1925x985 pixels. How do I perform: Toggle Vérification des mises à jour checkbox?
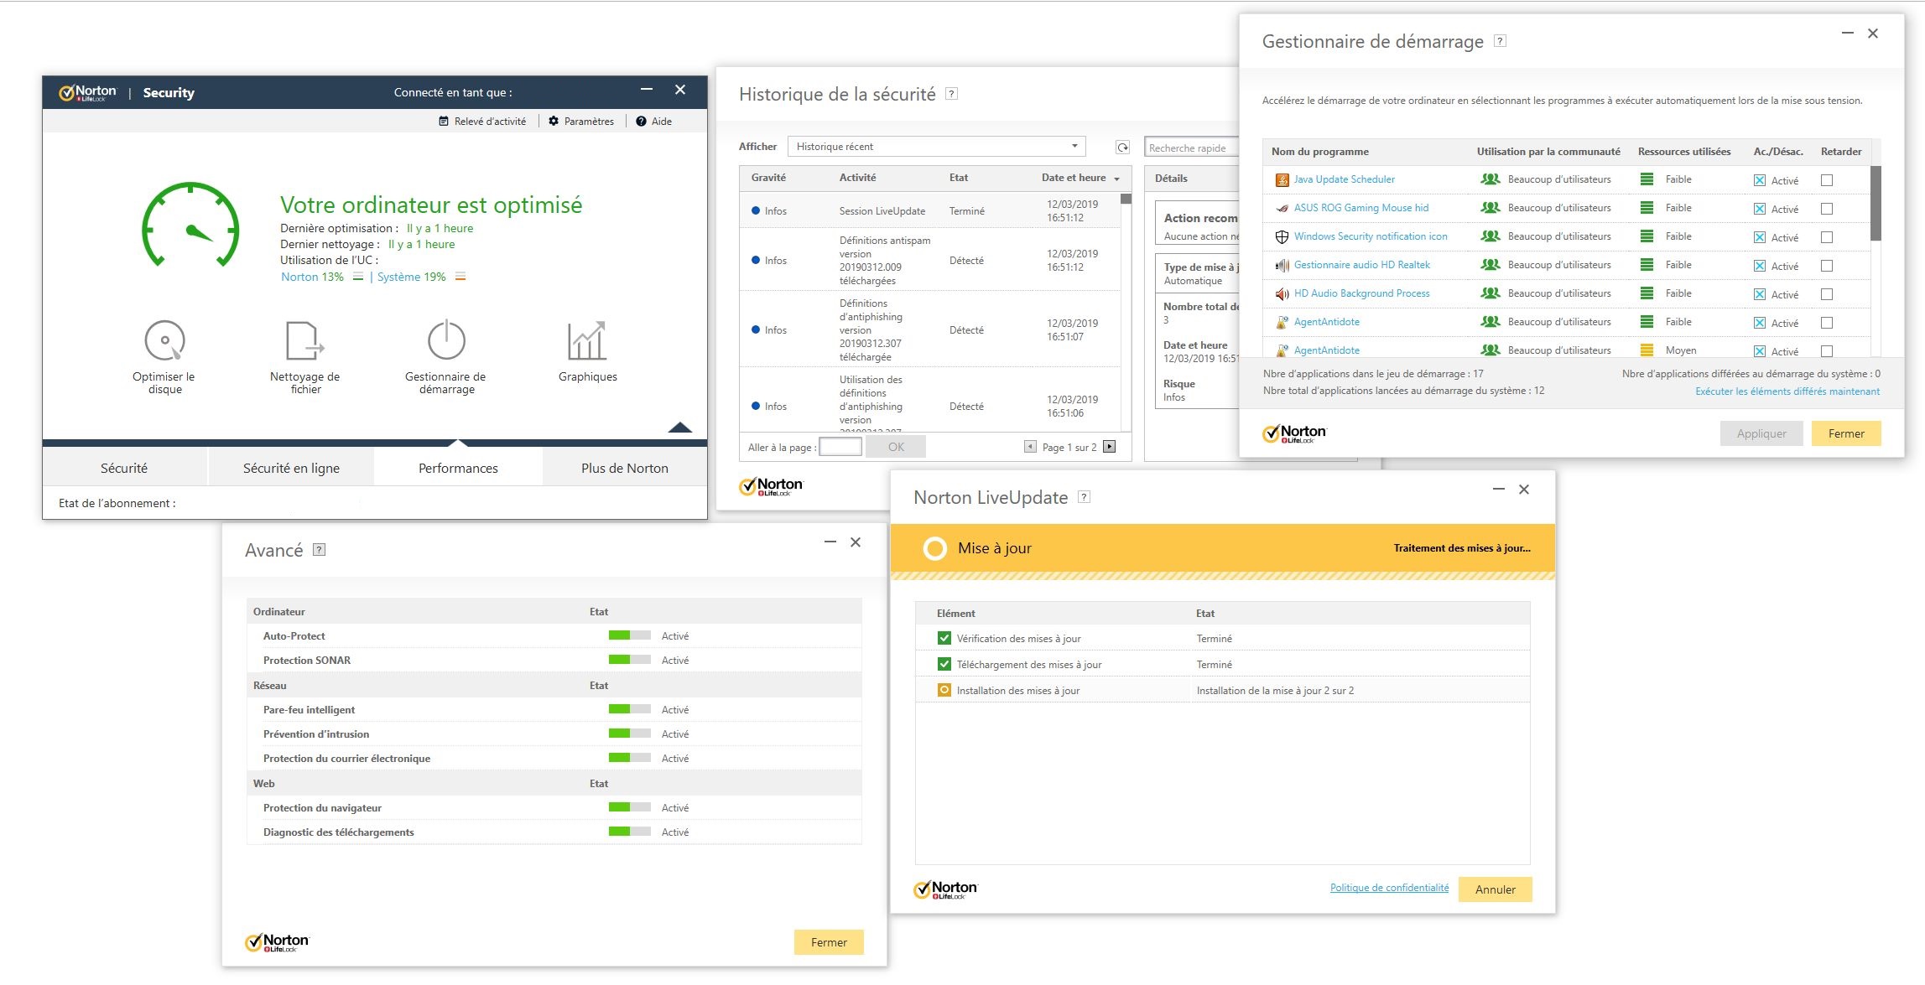point(944,638)
